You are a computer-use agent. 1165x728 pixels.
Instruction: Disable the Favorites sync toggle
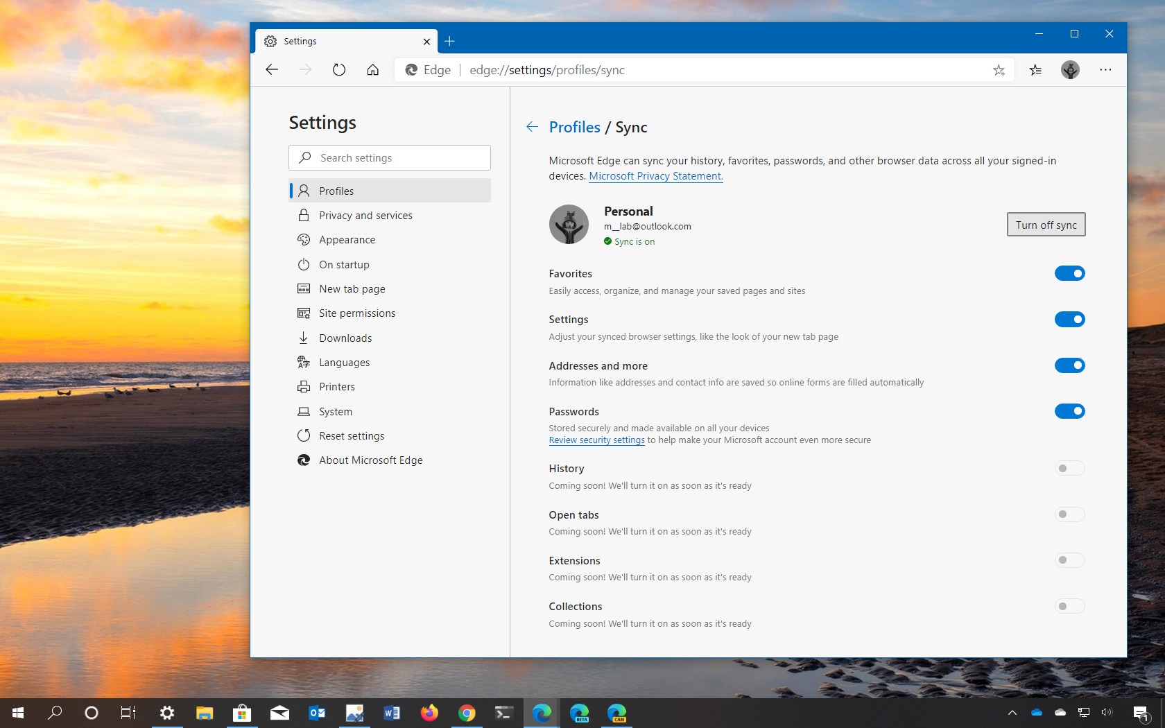tap(1069, 273)
